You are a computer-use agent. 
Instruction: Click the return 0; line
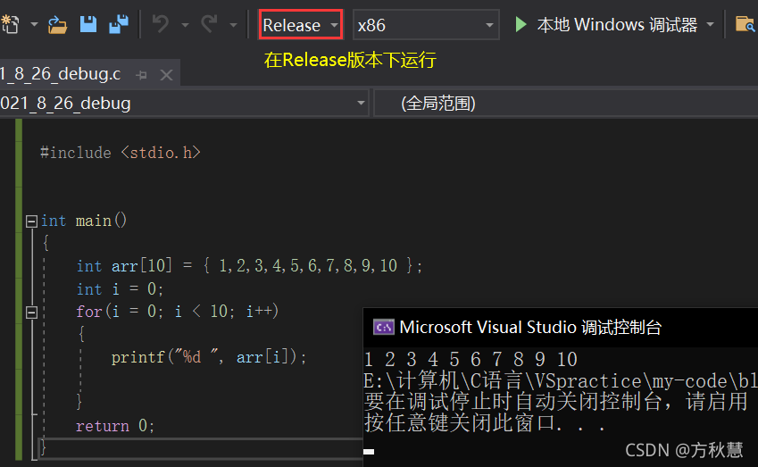(x=115, y=426)
